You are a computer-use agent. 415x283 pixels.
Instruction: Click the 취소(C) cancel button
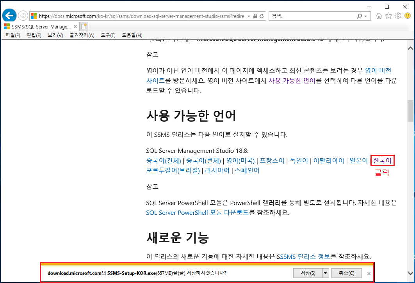click(x=346, y=273)
